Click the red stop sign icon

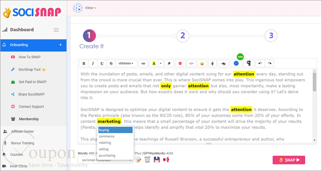point(180,64)
